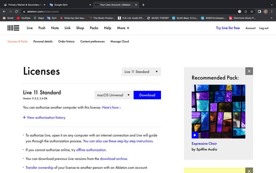Viewport: 276px width, 173px height.
Task: Click the blue Download button
Action: tap(147, 95)
